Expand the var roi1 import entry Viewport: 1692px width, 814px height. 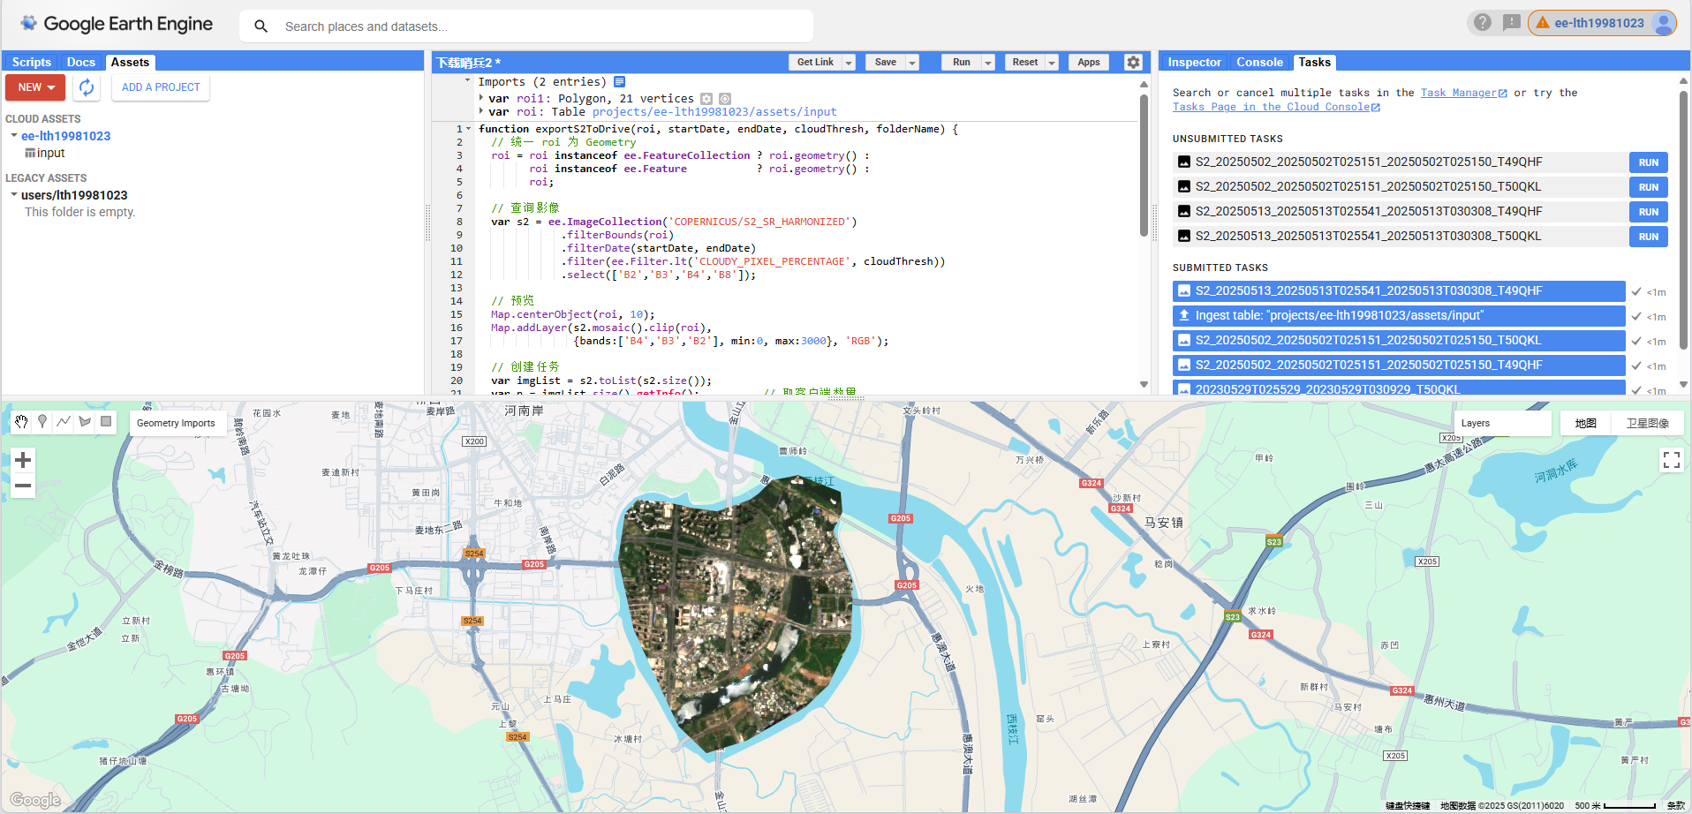coord(481,99)
